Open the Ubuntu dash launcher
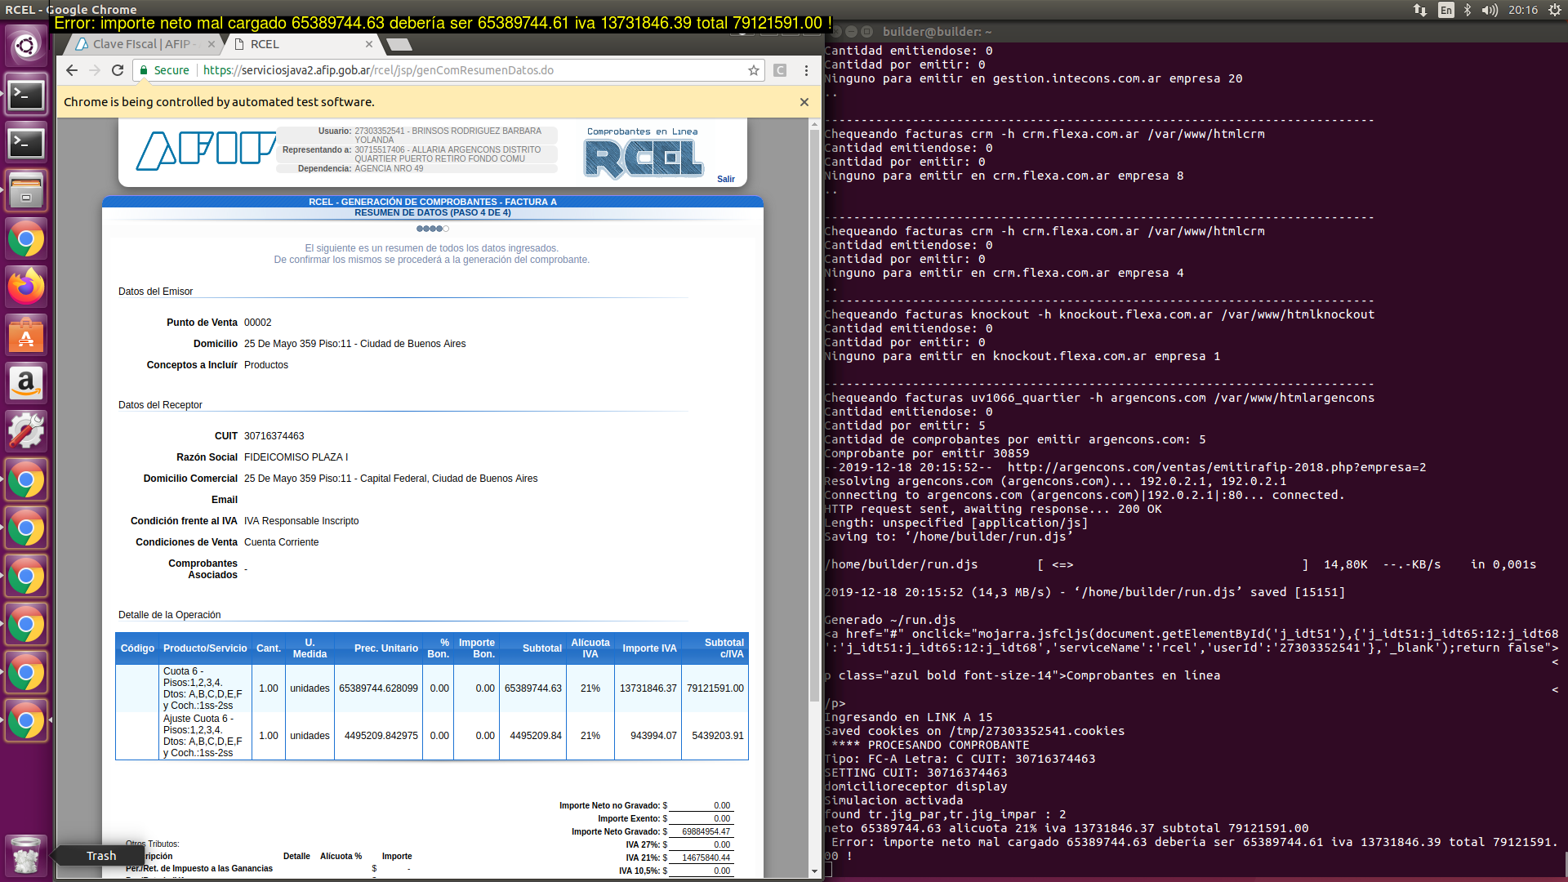The width and height of the screenshot is (1568, 882). pyautogui.click(x=26, y=46)
